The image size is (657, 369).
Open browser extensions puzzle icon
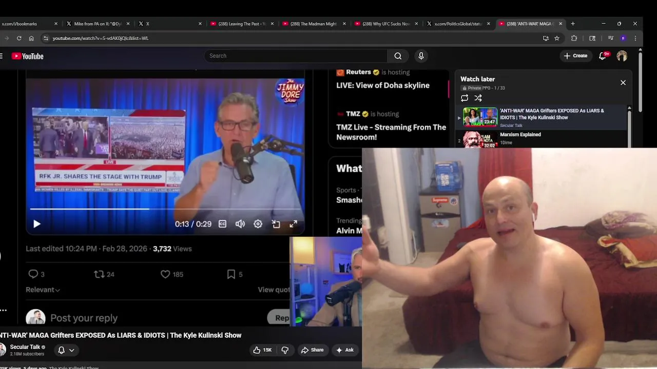coord(574,38)
